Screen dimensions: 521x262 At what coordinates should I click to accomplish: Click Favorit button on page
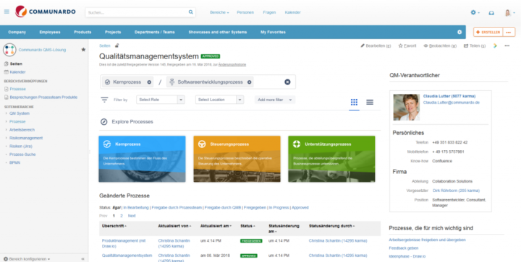click(x=407, y=45)
